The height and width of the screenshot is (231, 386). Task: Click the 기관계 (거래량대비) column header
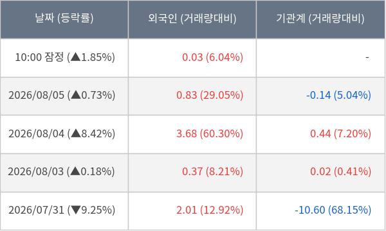pyautogui.click(x=320, y=19)
